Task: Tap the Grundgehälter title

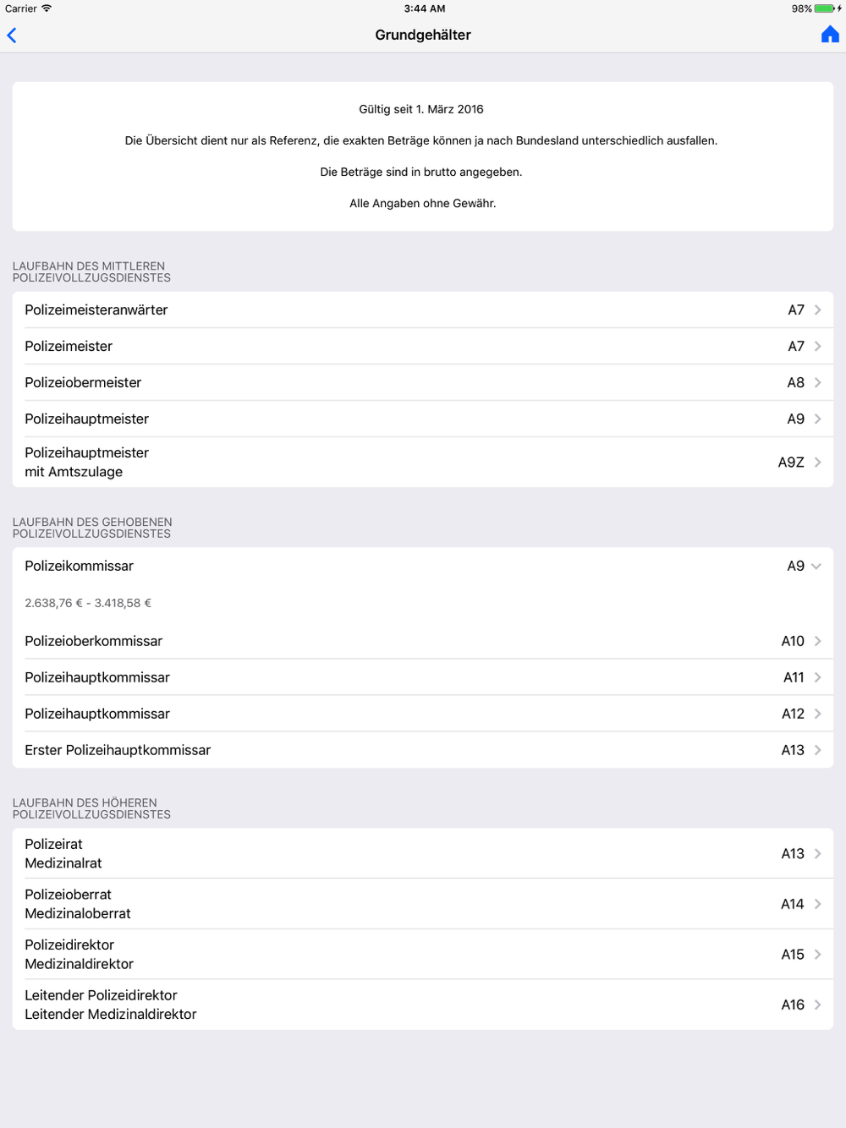Action: point(423,36)
